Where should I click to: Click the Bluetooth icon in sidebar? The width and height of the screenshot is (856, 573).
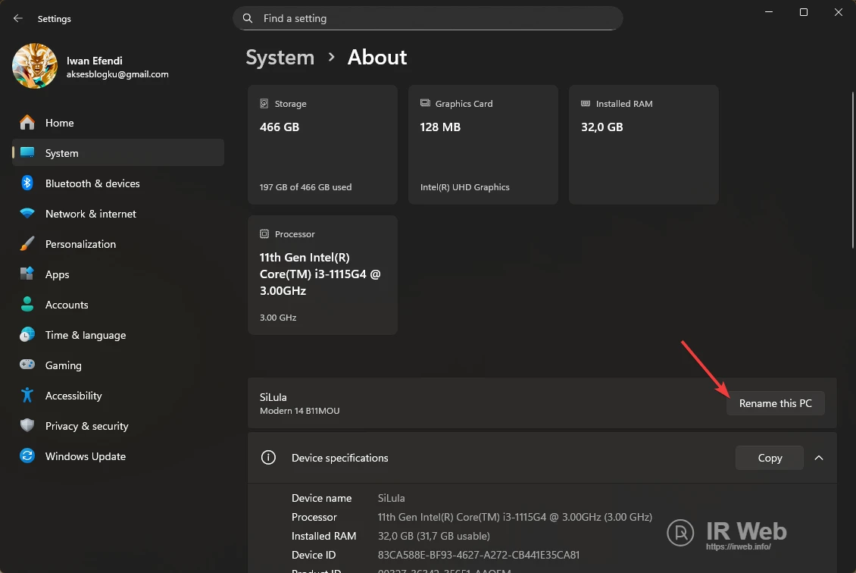click(27, 183)
